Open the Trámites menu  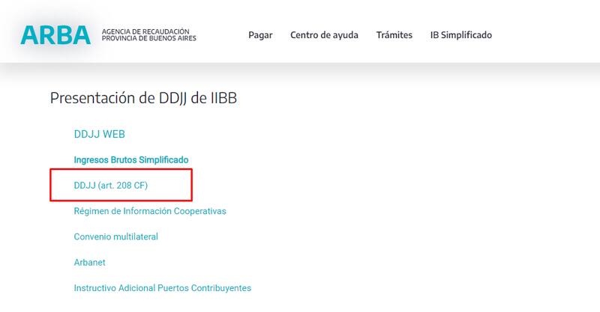394,35
